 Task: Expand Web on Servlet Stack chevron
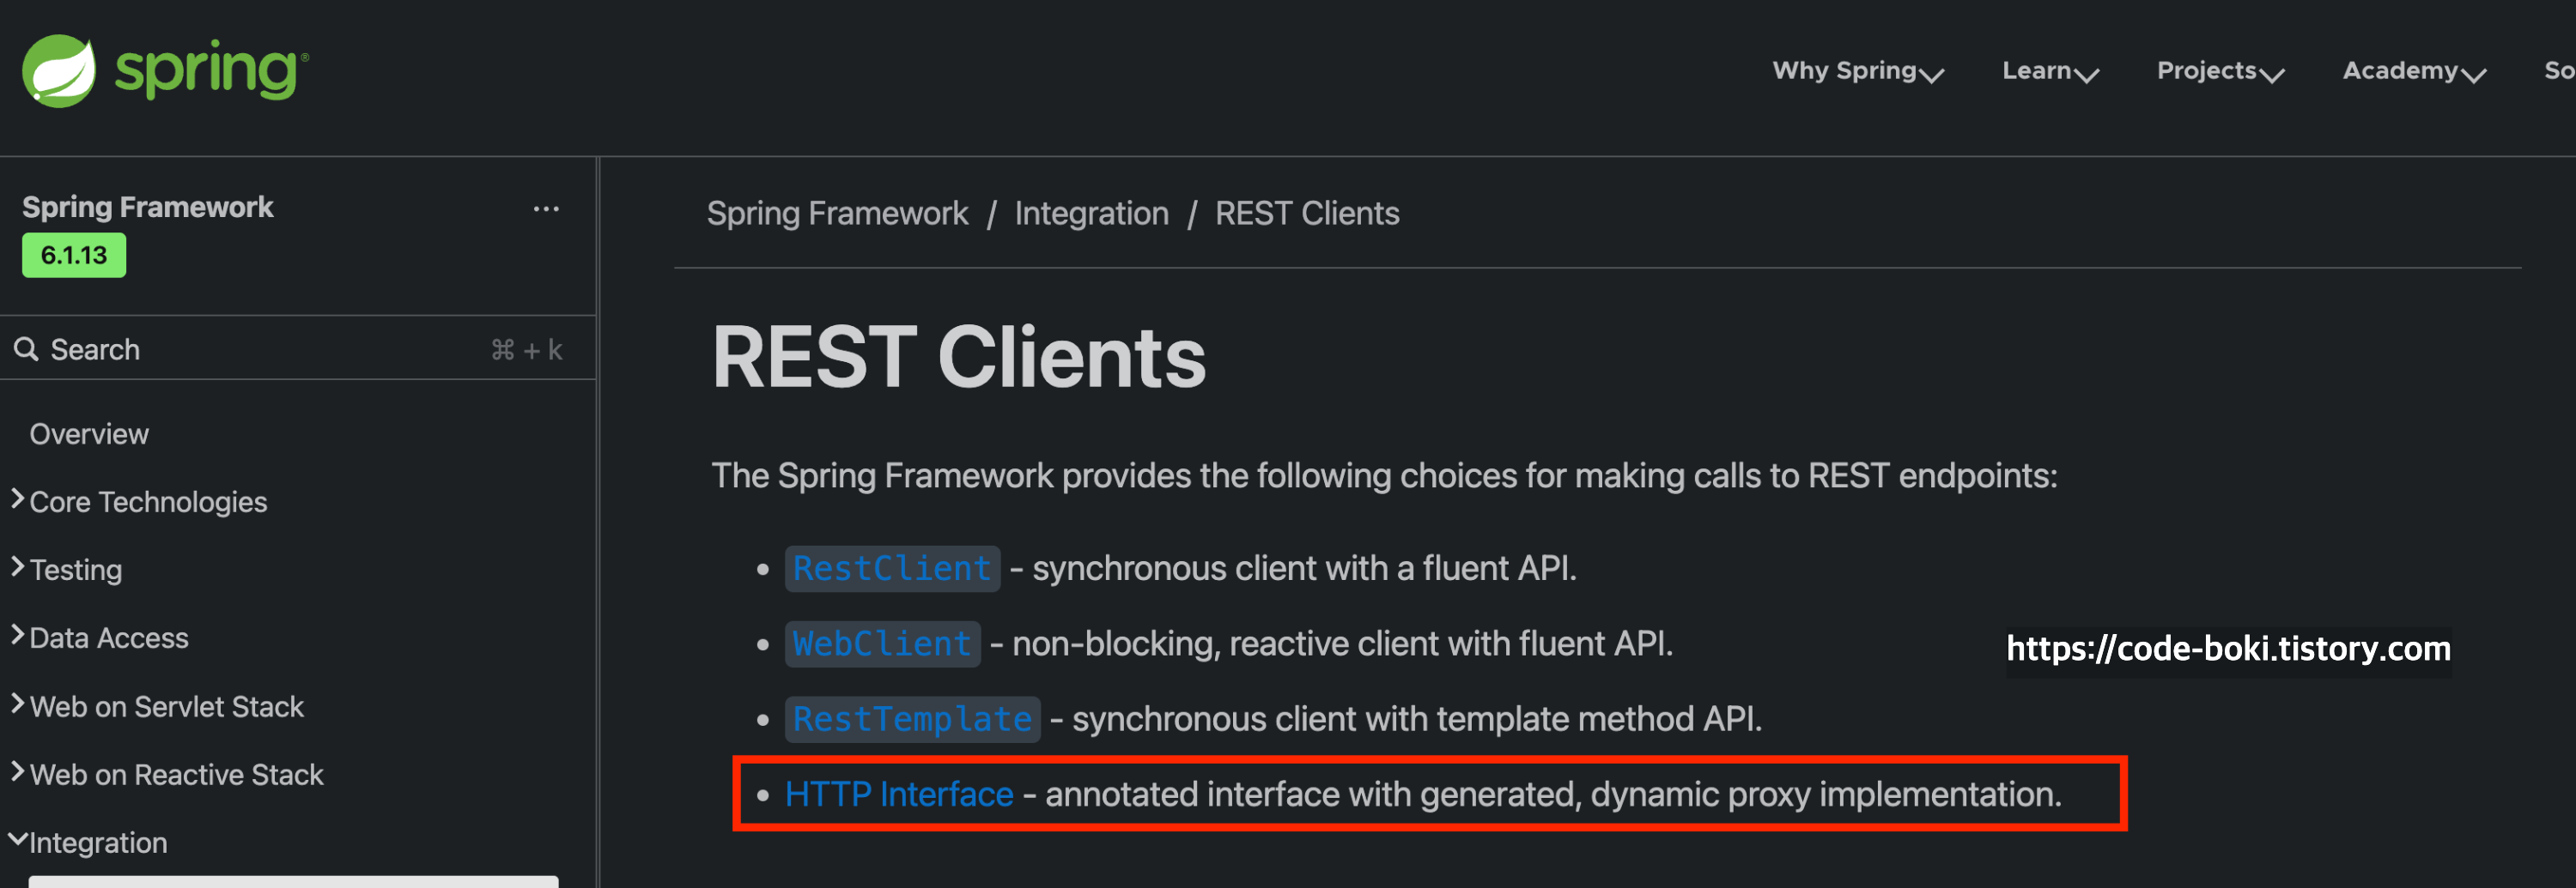coord(17,704)
